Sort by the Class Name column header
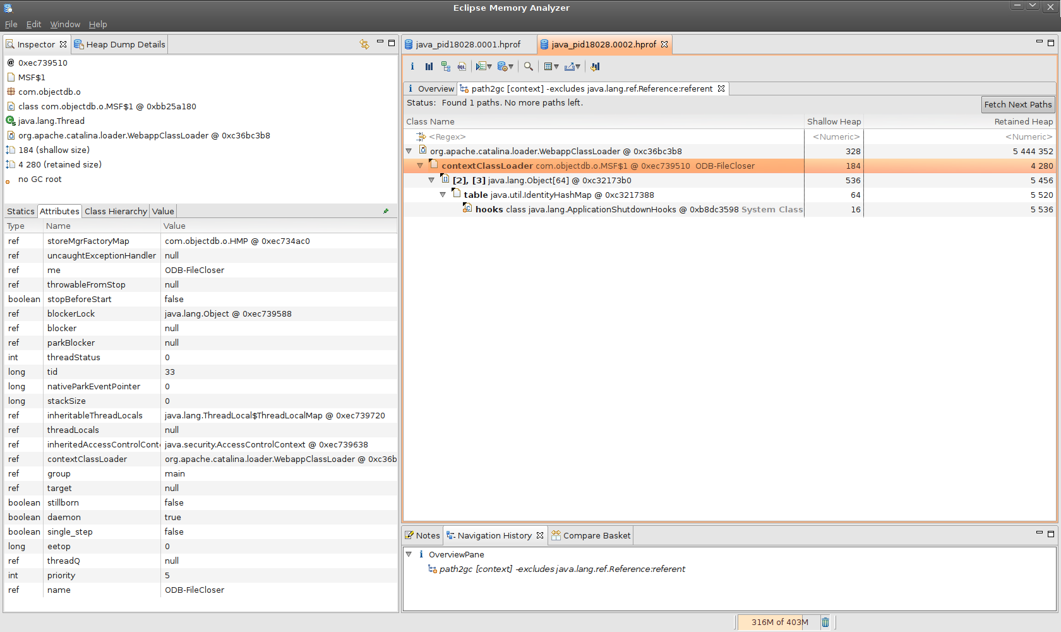This screenshot has width=1061, height=632. pos(603,121)
